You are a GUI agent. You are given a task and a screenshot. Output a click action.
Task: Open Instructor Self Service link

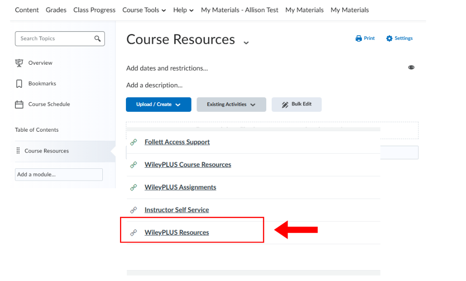[x=177, y=210]
